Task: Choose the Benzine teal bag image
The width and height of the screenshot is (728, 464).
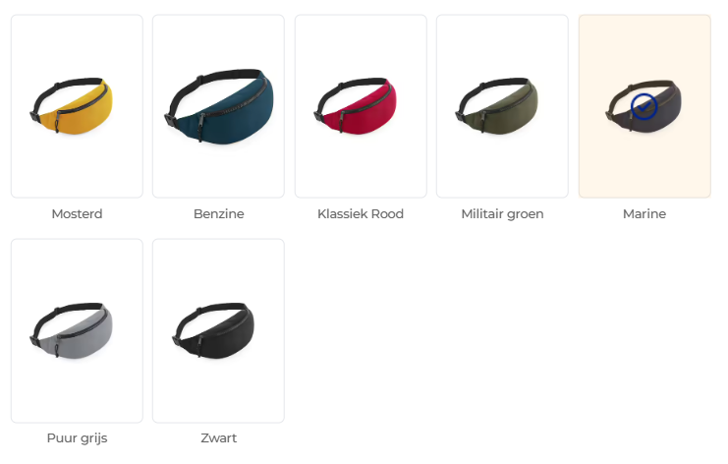Action: (219, 106)
